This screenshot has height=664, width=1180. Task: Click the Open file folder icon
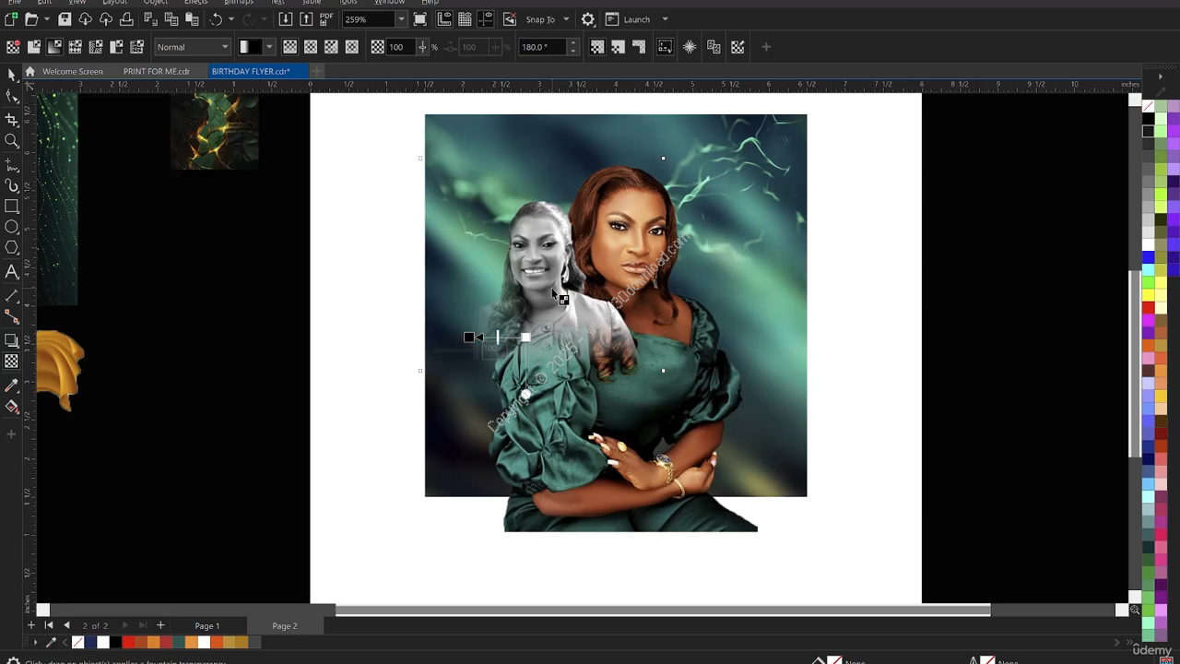coord(31,19)
